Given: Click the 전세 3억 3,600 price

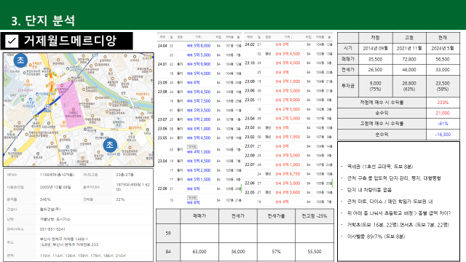Looking at the screenshot, I should pyautogui.click(x=288, y=192).
